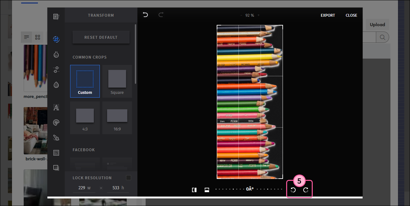410x206 pixels.
Task: Zoom out with the minus control
Action: pyautogui.click(x=241, y=15)
